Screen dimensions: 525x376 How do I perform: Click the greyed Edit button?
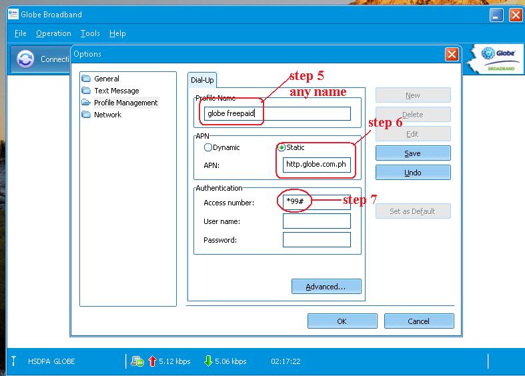click(413, 134)
